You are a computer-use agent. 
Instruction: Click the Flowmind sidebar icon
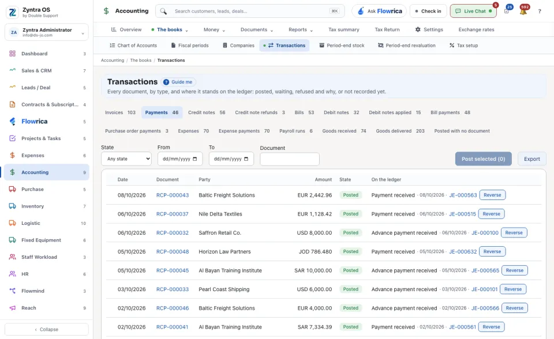tap(12, 291)
